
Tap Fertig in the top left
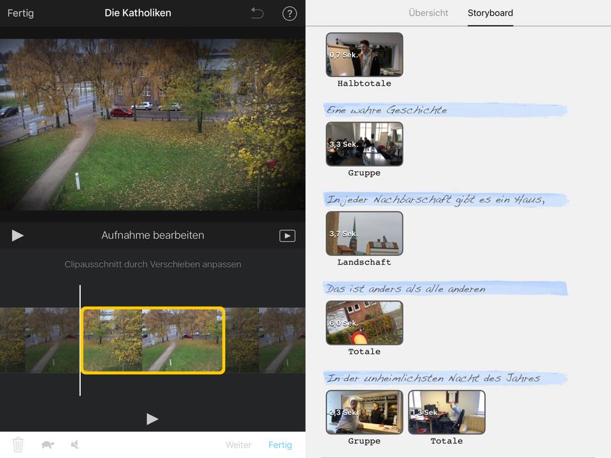(21, 13)
